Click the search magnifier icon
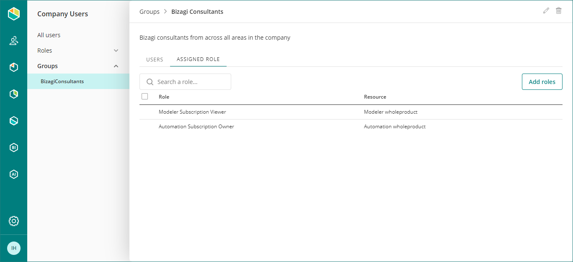 click(x=150, y=82)
